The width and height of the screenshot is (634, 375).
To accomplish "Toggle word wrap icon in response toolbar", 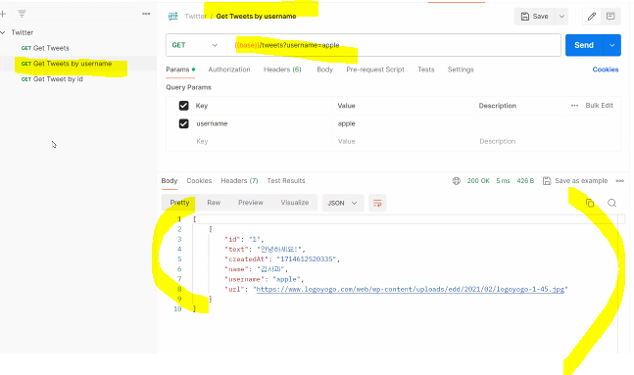I will pyautogui.click(x=377, y=203).
